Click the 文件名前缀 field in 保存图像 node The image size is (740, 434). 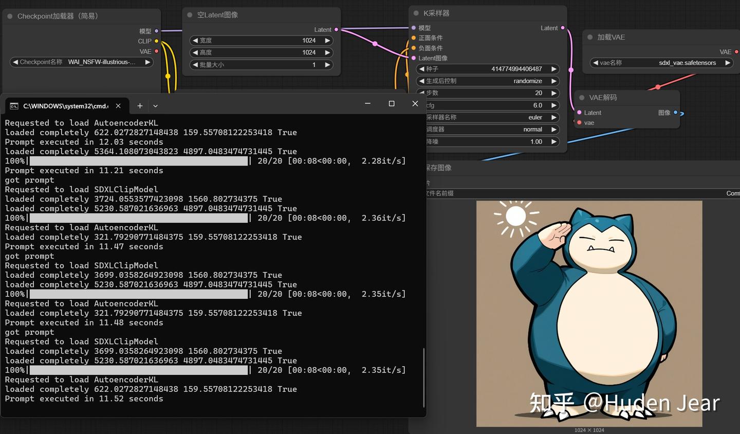point(582,193)
